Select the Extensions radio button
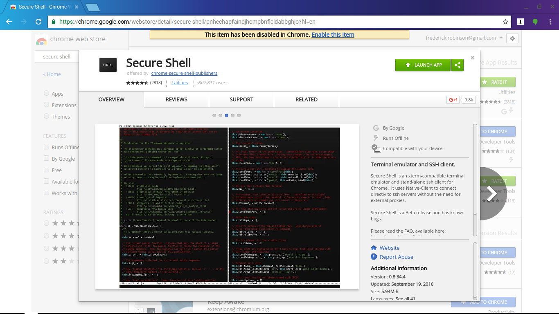The width and height of the screenshot is (559, 314). pos(46,105)
